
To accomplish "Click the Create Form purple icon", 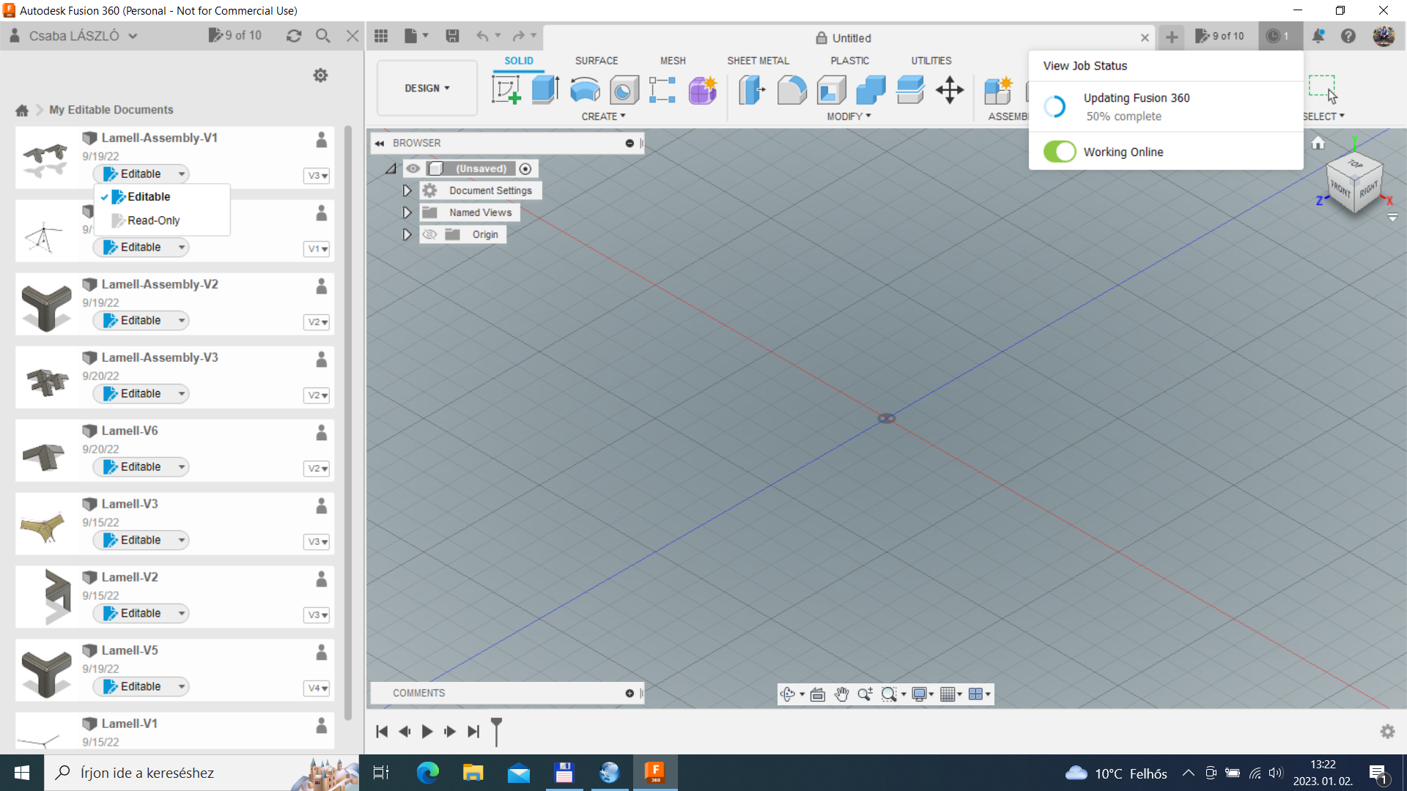I will [x=702, y=90].
